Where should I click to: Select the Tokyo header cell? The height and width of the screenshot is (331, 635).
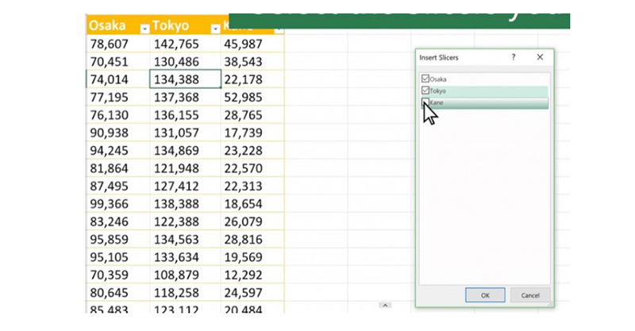pyautogui.click(x=186, y=25)
